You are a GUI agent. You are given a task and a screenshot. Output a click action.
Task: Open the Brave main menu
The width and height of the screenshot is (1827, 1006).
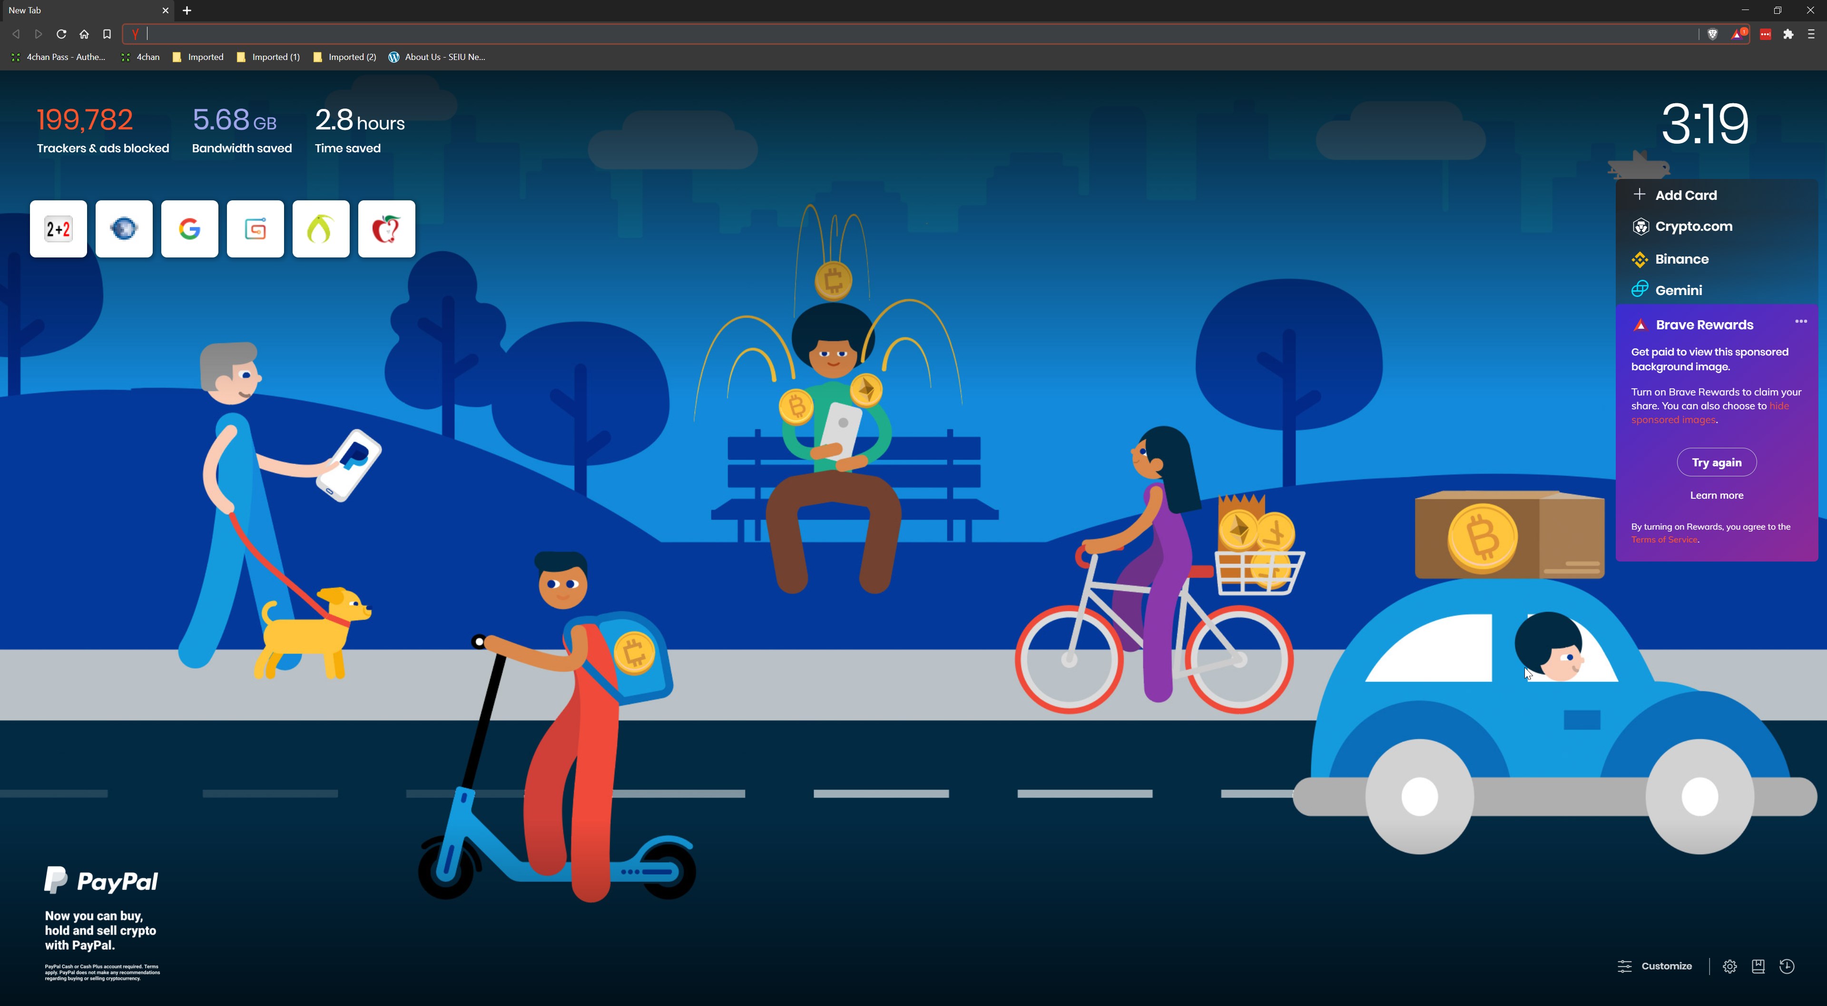(x=1811, y=34)
